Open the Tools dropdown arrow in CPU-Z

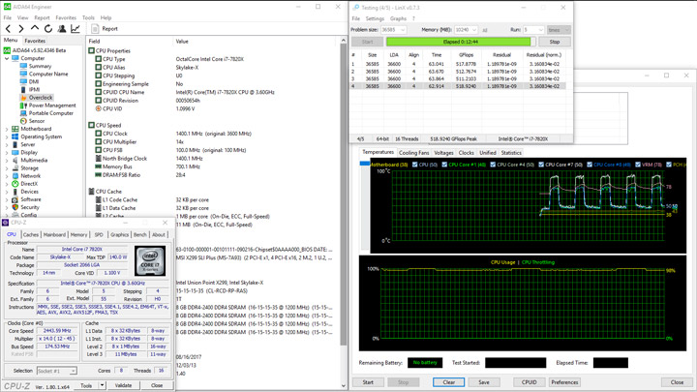[102, 385]
